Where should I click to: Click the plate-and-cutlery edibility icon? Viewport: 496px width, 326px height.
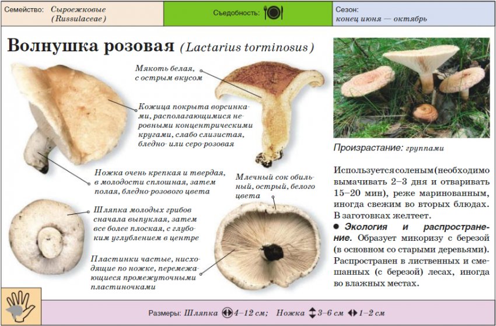[273, 13]
